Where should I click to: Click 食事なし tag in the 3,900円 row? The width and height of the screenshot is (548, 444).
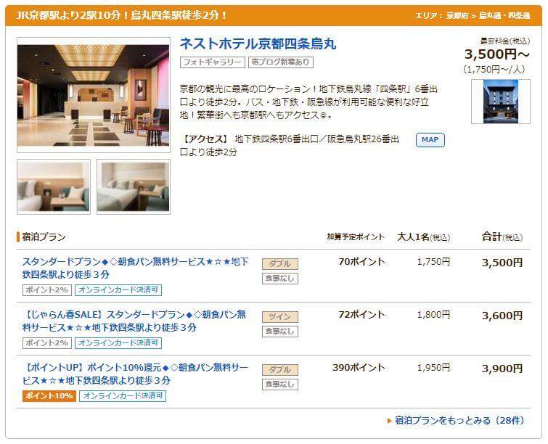click(x=280, y=385)
